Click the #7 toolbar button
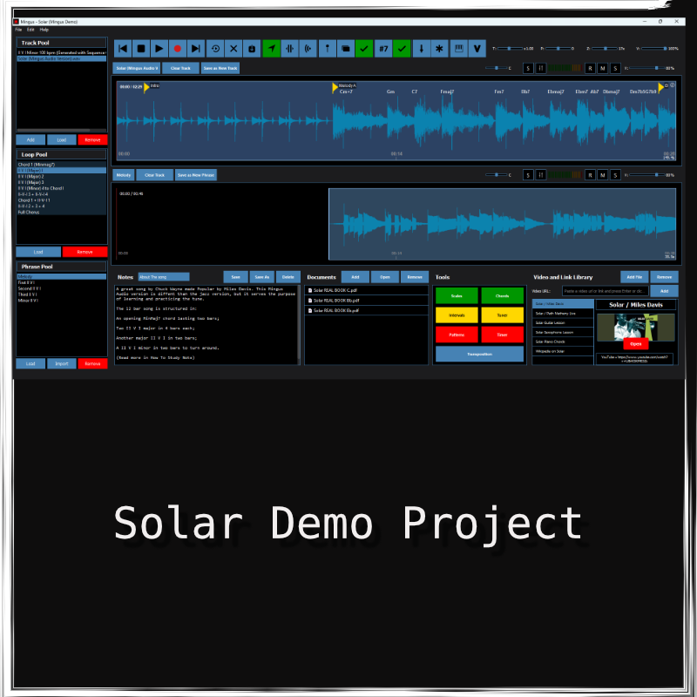 click(x=382, y=49)
